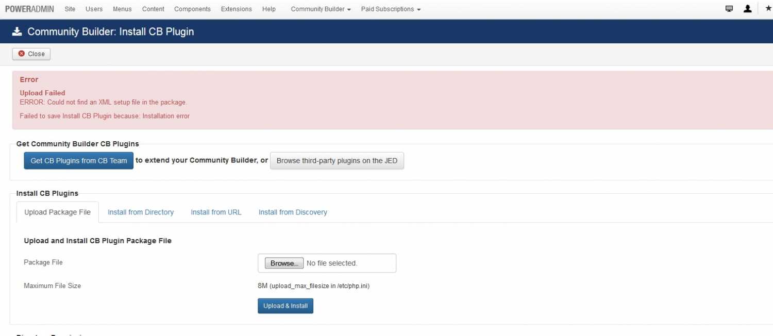Click Browse... to choose a package file
Screen dimensions: 773x336
(x=284, y=263)
